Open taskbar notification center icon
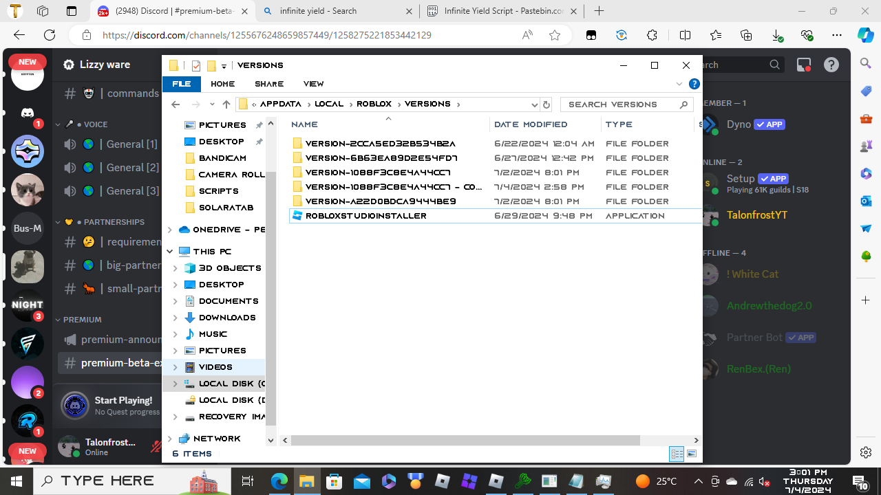Screen dimensions: 881x495 pos(860,481)
